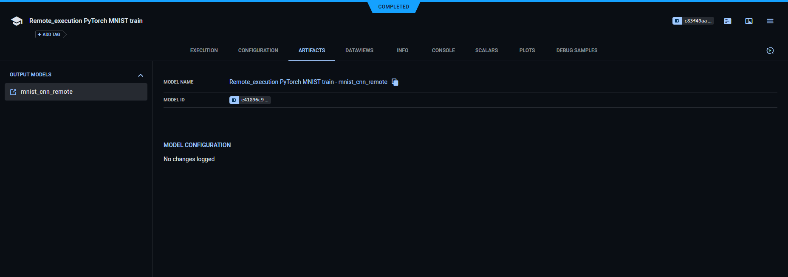Open the Debug Samples tab
788x277 pixels.
pyautogui.click(x=576, y=50)
